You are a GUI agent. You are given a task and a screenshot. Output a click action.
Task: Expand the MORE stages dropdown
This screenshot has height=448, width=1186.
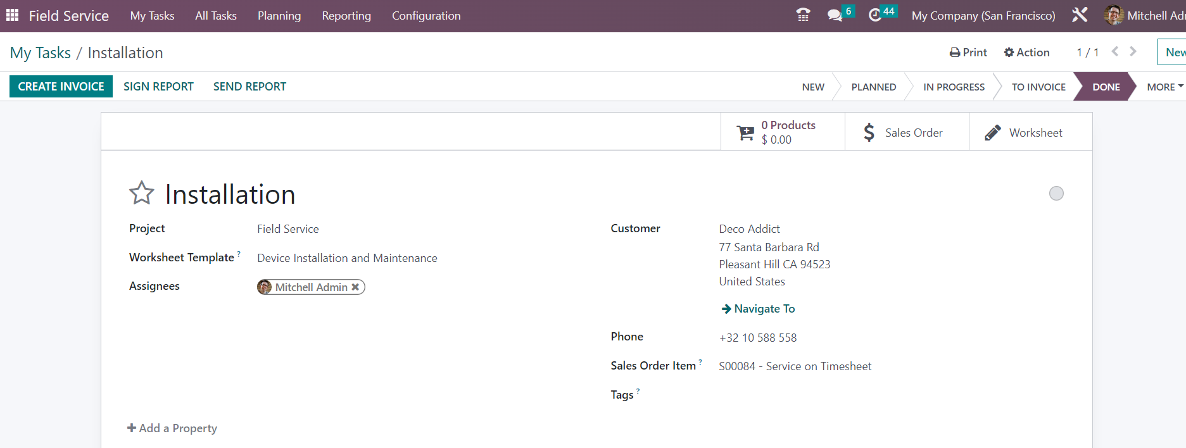[1164, 87]
